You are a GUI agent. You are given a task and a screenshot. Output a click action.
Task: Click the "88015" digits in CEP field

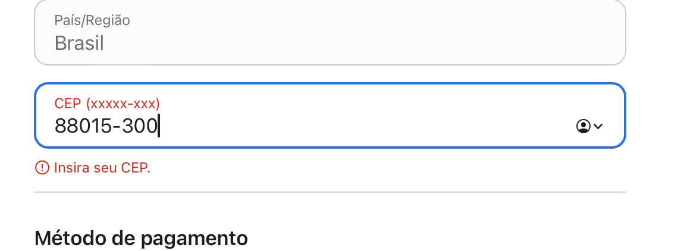tap(80, 126)
